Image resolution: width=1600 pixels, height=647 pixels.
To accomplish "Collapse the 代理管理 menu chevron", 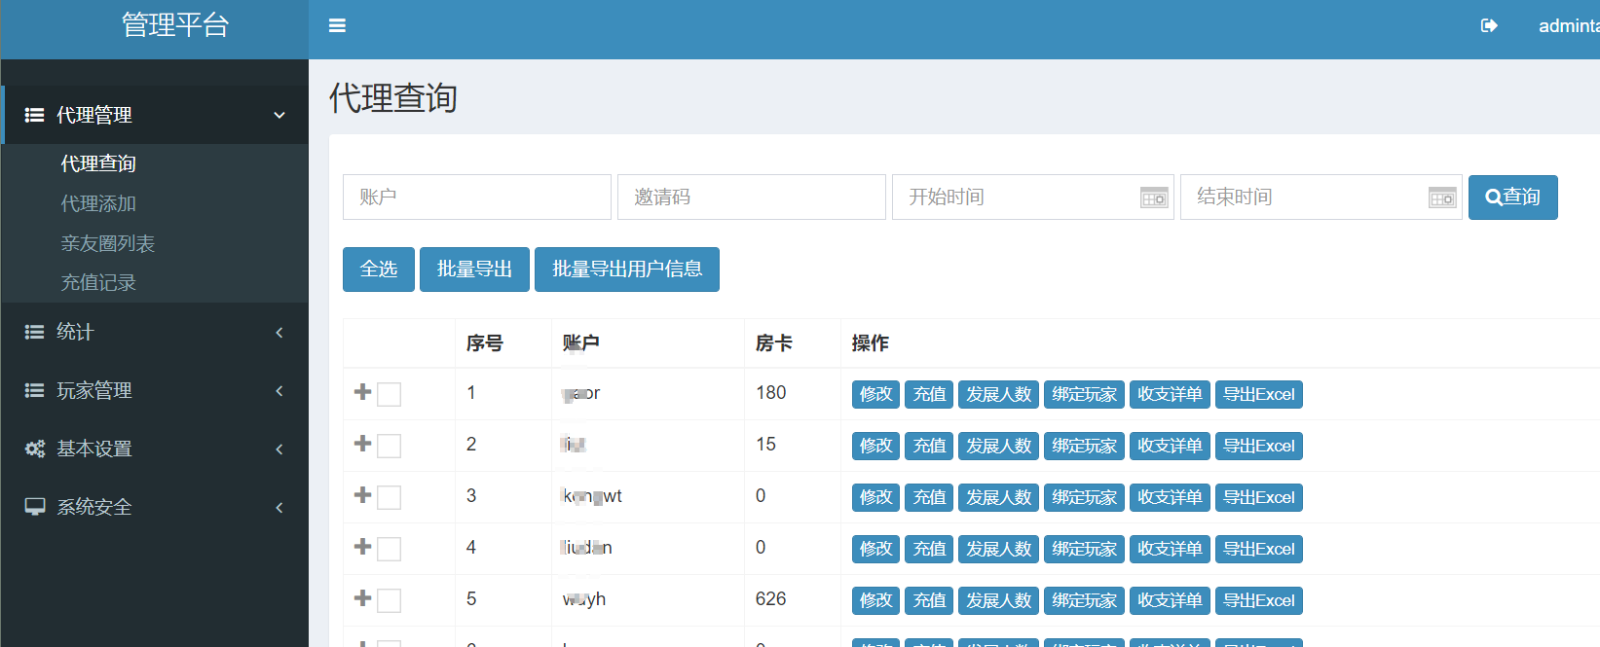I will 279,115.
